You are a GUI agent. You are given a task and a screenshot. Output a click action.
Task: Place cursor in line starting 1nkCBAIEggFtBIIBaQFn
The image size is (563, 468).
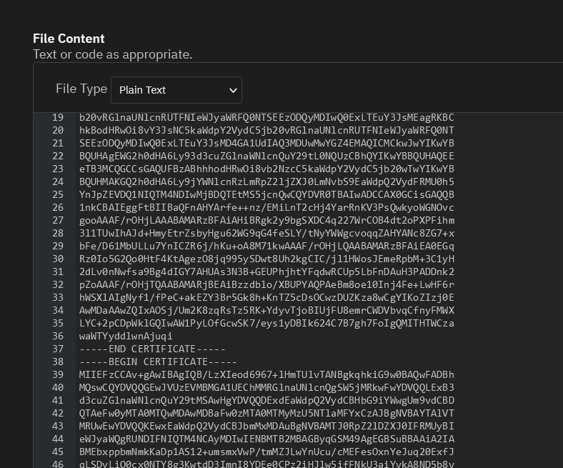[266, 207]
